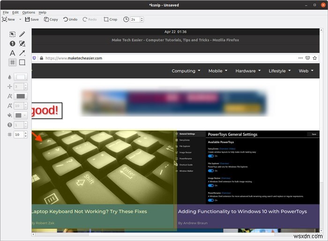Open the File menu
Viewport: 328px width, 241px height.
(6, 12)
